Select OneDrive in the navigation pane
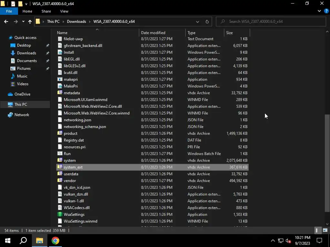This screenshot has height=247, width=330. (22, 94)
